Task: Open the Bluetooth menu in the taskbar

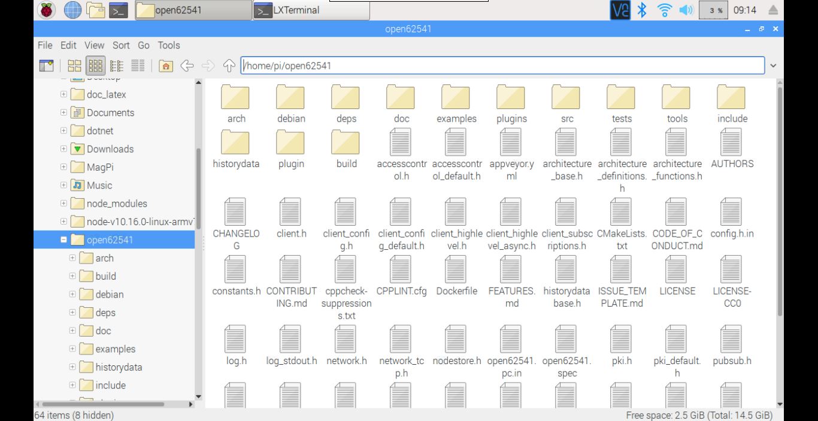Action: (x=642, y=10)
